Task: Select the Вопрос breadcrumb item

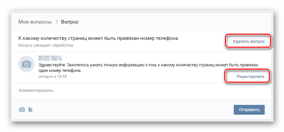Action: [70, 22]
